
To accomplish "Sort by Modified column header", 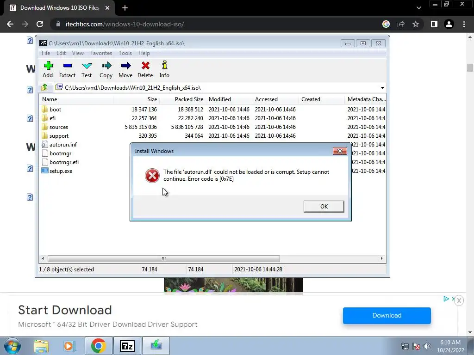I will [229, 99].
